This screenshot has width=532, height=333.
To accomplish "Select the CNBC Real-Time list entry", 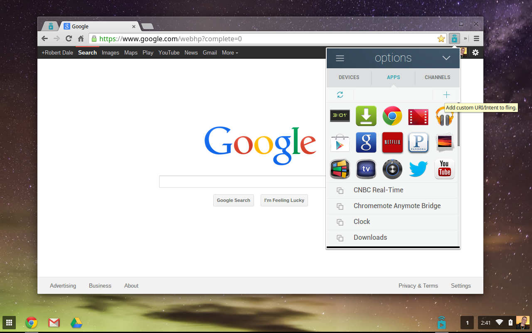I will (x=392, y=190).
